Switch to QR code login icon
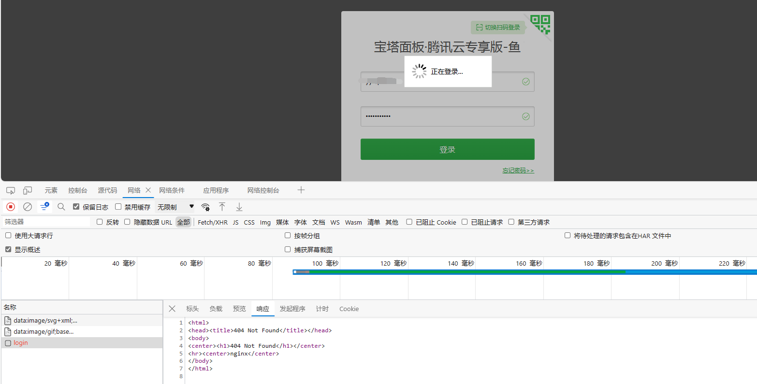 pyautogui.click(x=540, y=24)
